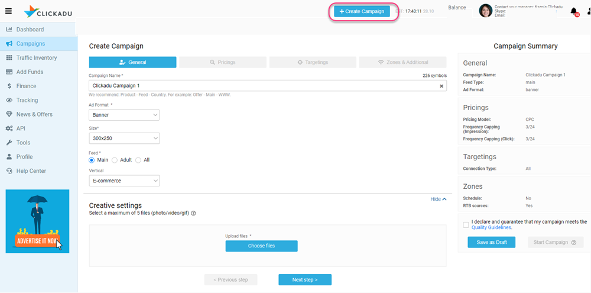Open the Vertical E-commerce dropdown
This screenshot has height=293, width=591.
tap(124, 181)
